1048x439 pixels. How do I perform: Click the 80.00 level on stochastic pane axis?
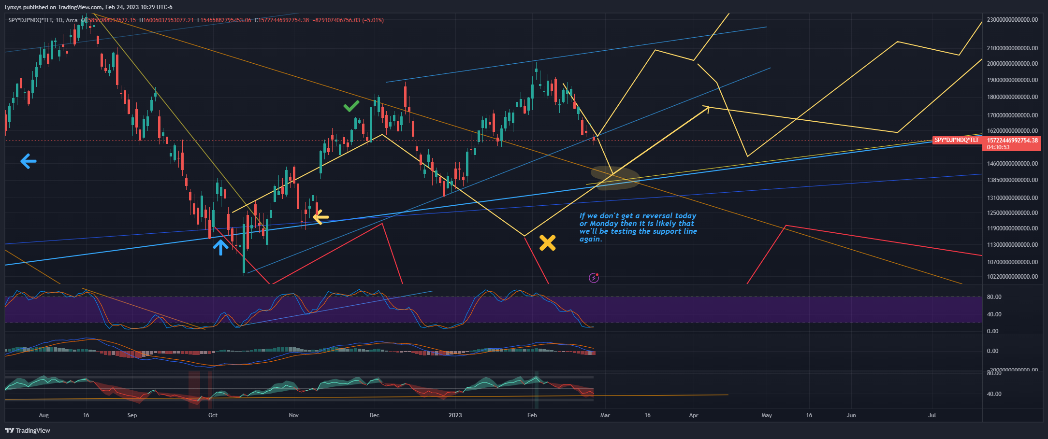pyautogui.click(x=994, y=297)
